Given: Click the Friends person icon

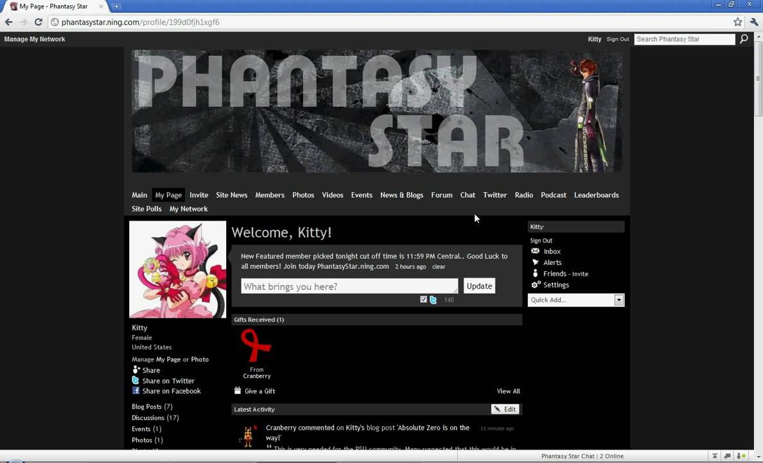Looking at the screenshot, I should pyautogui.click(x=535, y=273).
